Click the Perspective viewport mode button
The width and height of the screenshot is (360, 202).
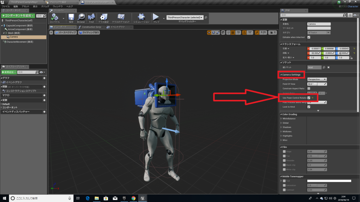pos(65,33)
